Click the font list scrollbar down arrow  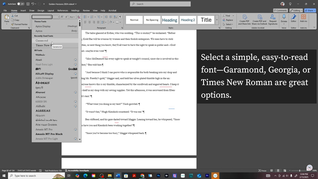tap(79, 139)
